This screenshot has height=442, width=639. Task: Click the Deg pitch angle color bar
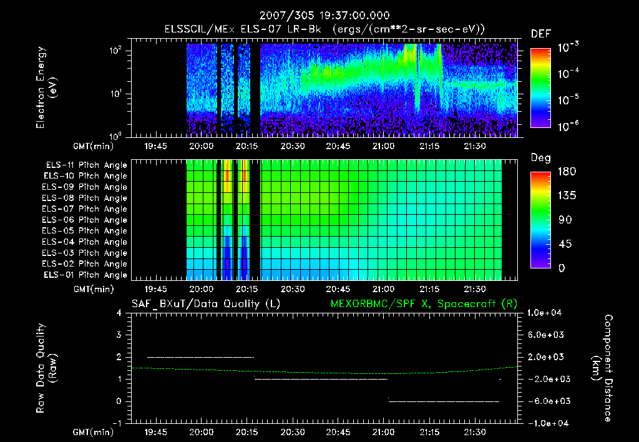[540, 220]
